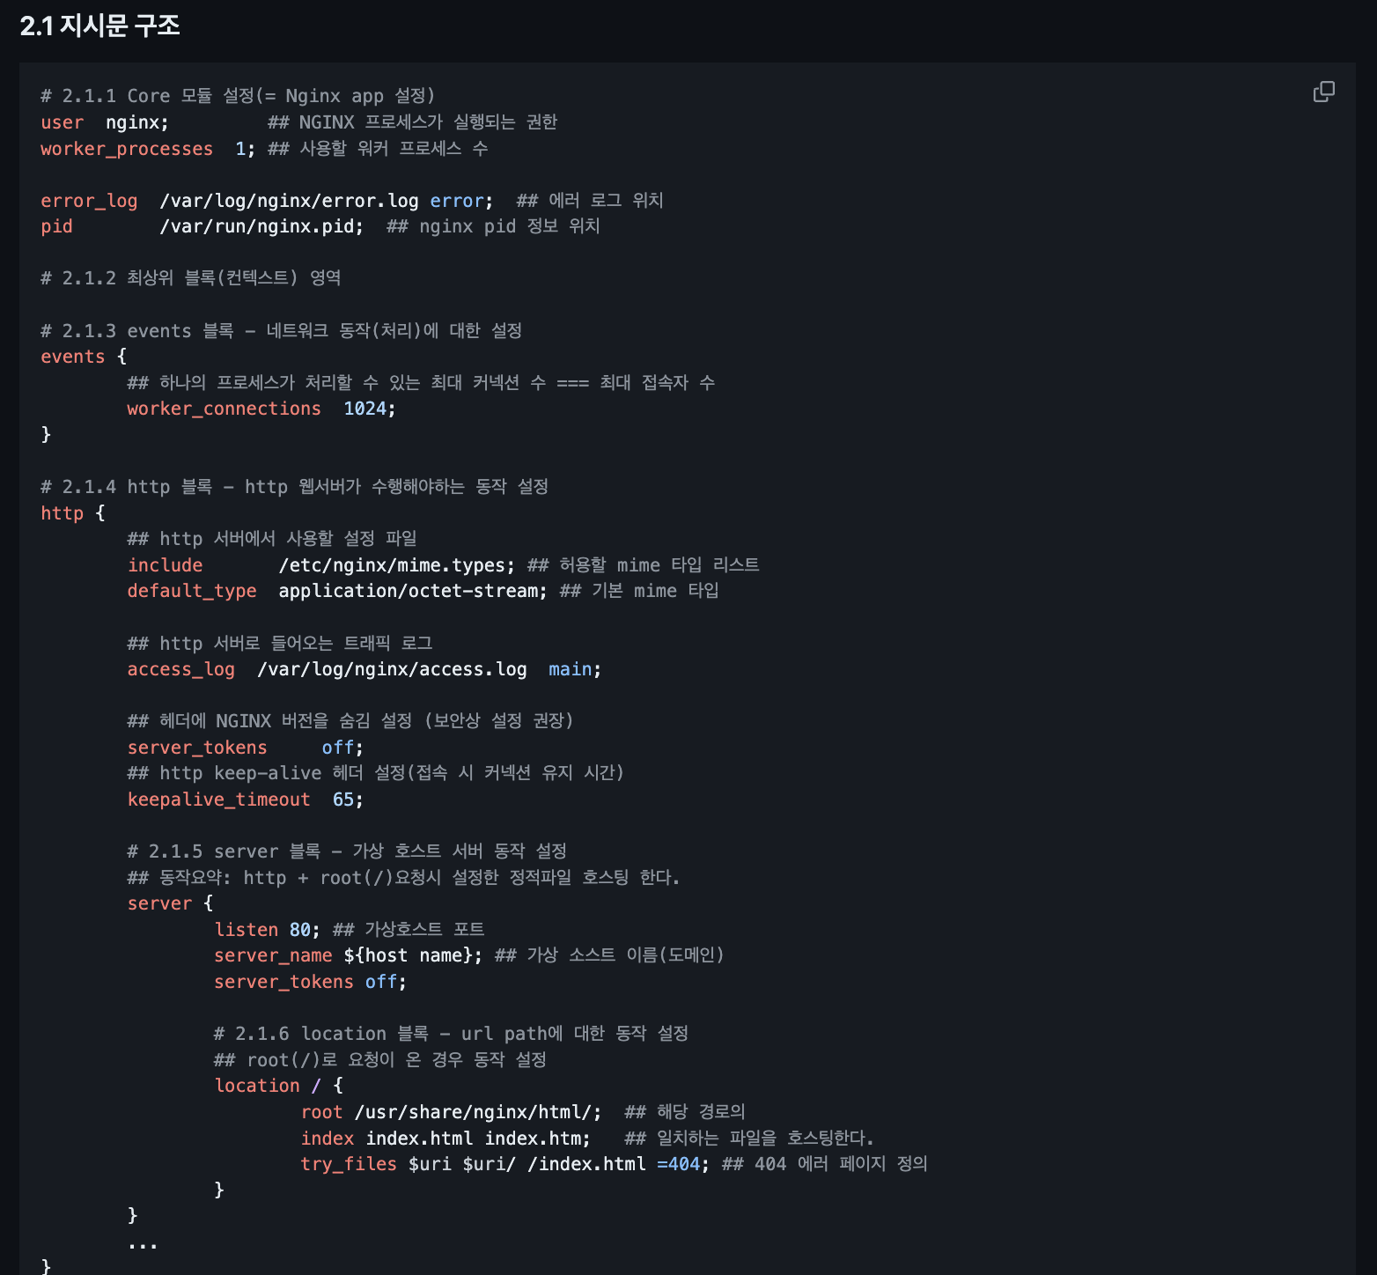Click the comment "## 헤더에 NGINX 버전을 숨김 설정"
1377x1275 pixels.
click(x=269, y=721)
